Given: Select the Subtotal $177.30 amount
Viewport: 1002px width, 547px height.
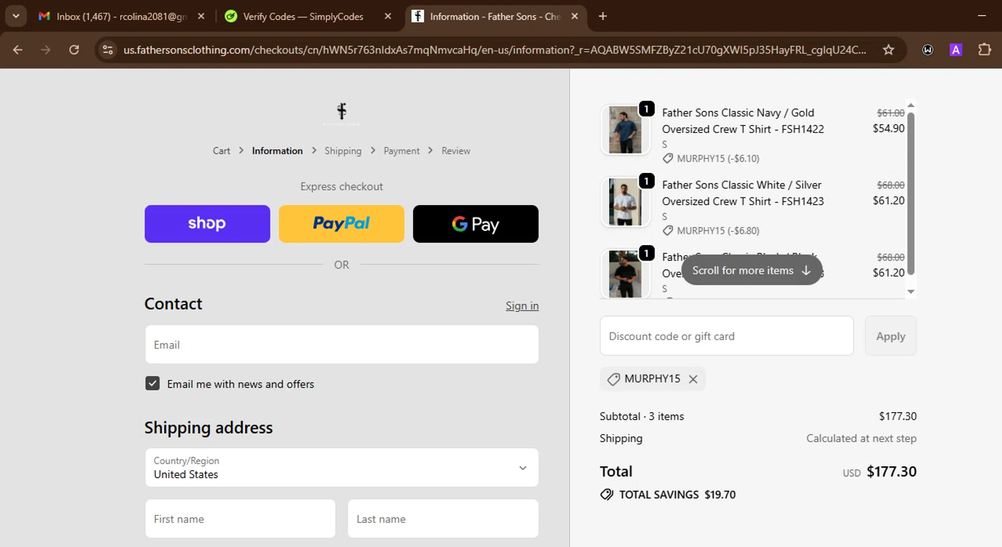Looking at the screenshot, I should click(898, 416).
